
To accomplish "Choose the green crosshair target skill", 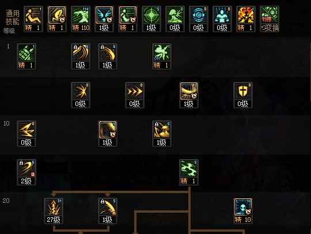I will click(151, 19).
